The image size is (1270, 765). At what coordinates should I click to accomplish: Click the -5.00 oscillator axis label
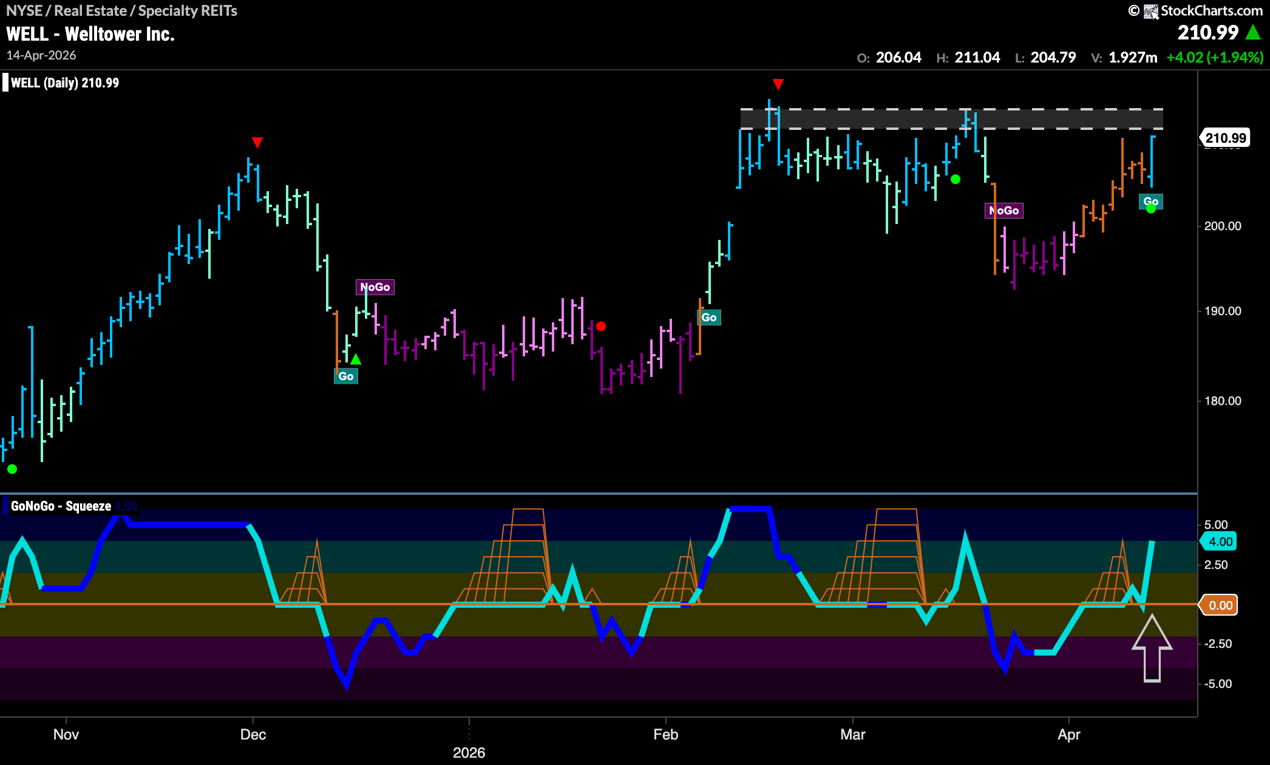(x=1218, y=684)
